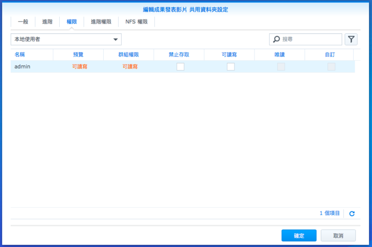Check 禁止存取 checkbox for admin
The image size is (372, 247).
[x=180, y=66]
